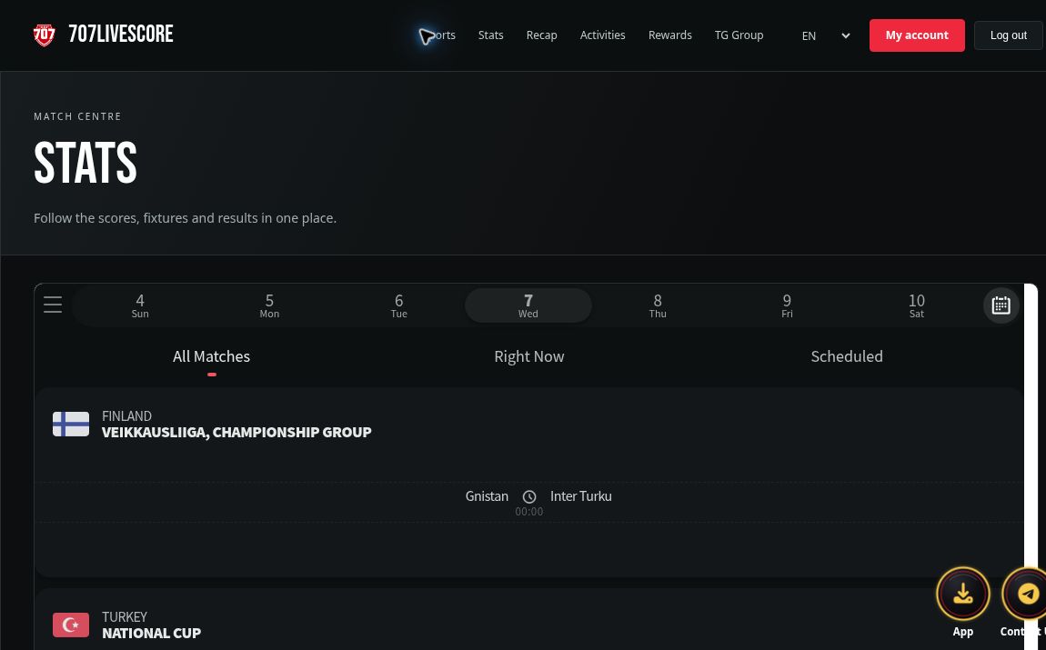Go to the Activities page
Viewport: 1046px width, 650px height.
point(602,35)
